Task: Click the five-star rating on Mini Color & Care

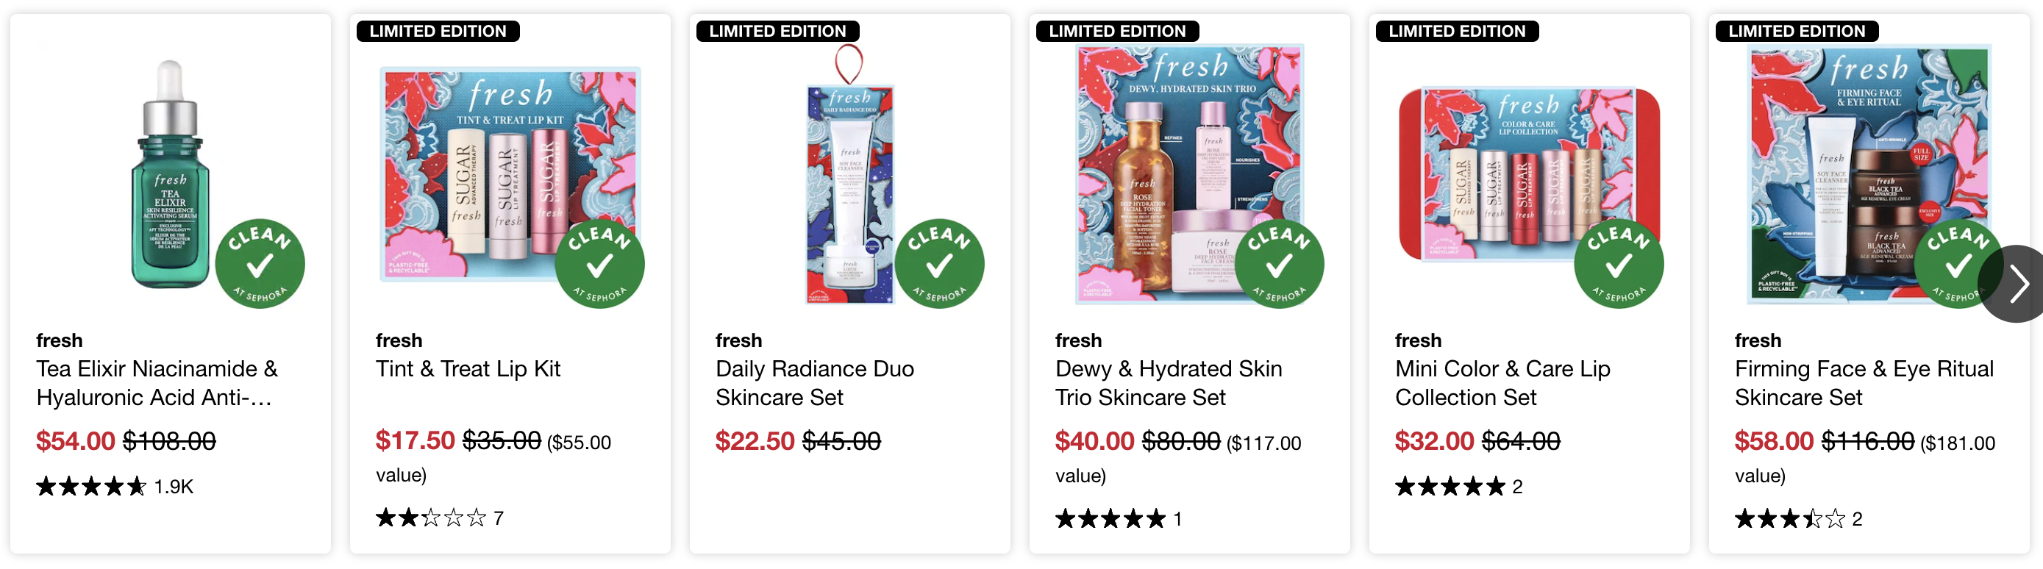Action: 1450,487
